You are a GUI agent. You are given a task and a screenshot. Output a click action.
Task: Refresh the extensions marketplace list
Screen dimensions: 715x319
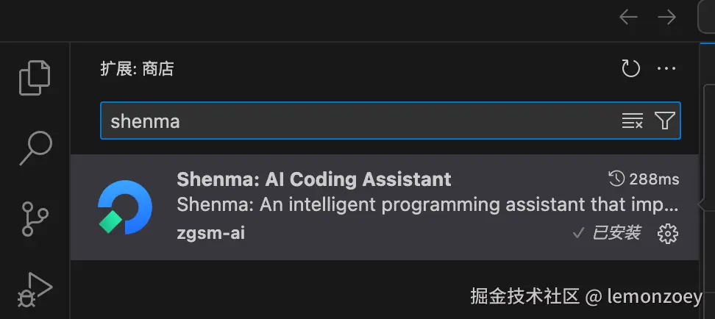click(x=631, y=69)
